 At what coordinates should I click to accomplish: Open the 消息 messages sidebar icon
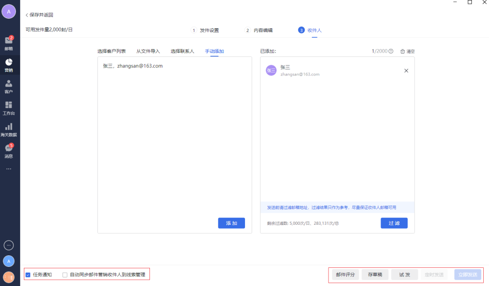click(x=9, y=151)
